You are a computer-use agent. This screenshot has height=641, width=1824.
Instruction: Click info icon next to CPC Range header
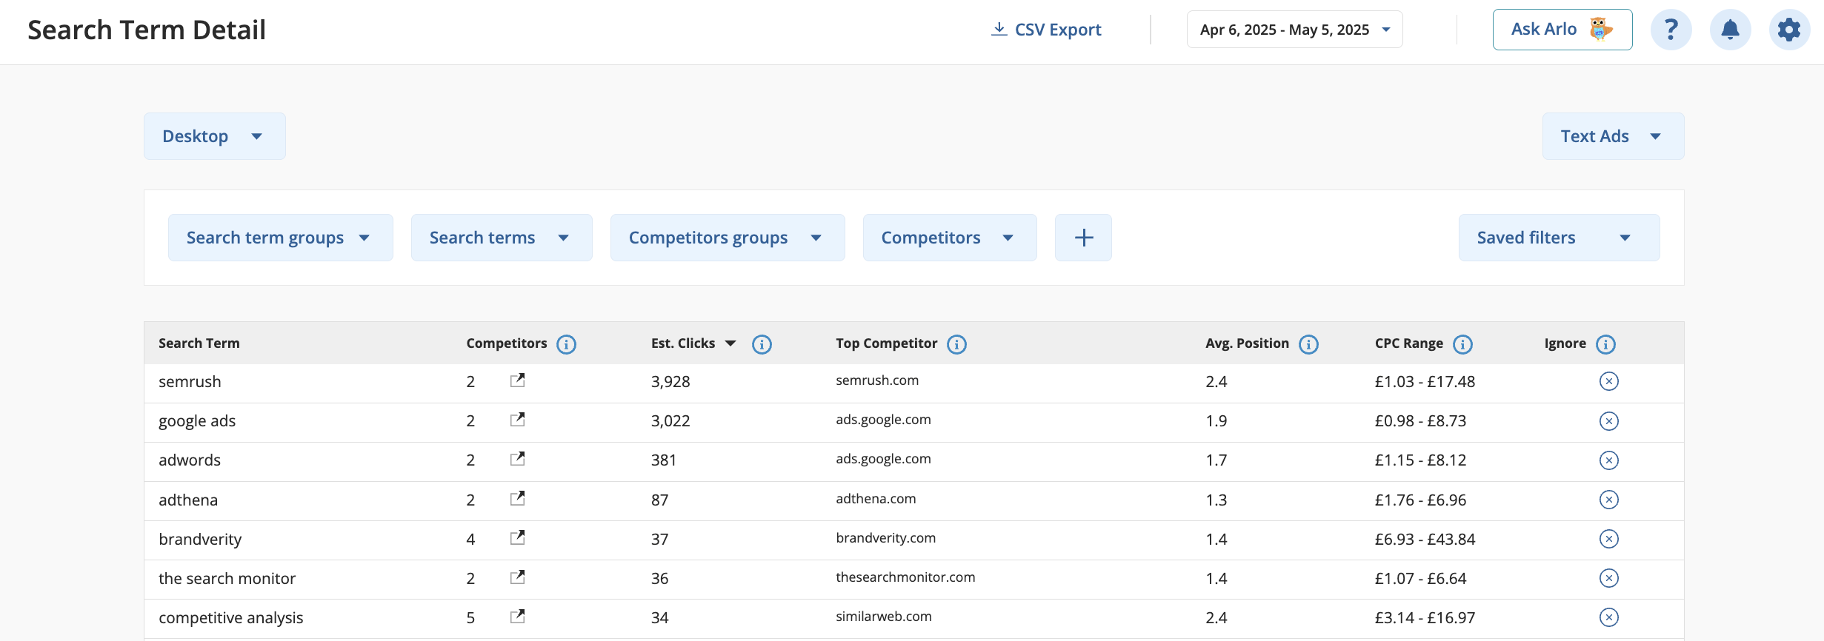(x=1462, y=344)
